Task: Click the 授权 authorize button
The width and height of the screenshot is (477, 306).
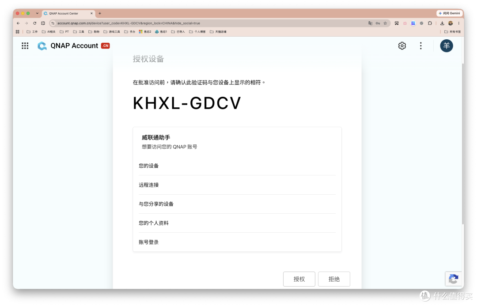Action: (299, 279)
